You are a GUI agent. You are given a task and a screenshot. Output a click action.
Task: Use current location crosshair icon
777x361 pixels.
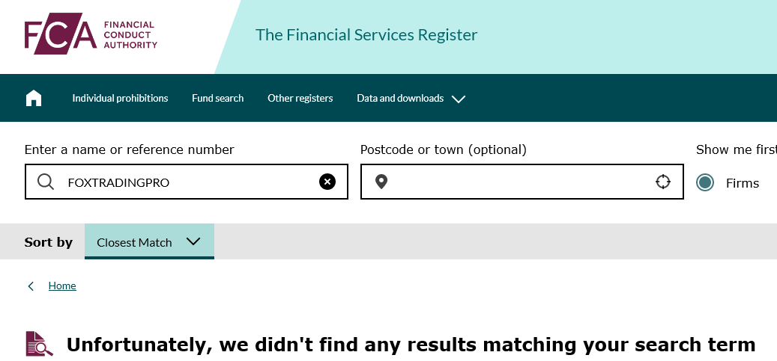pos(663,182)
